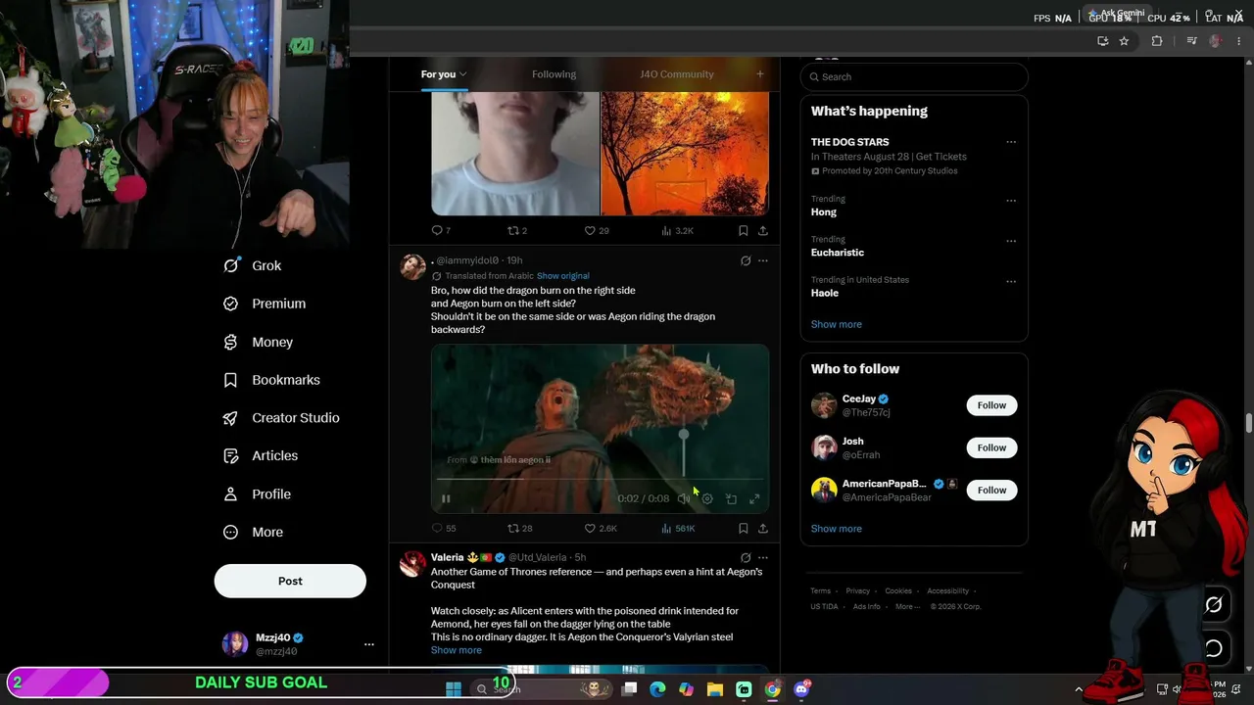Open File Explorer from the taskbar
The height and width of the screenshot is (705, 1254).
pyautogui.click(x=715, y=689)
